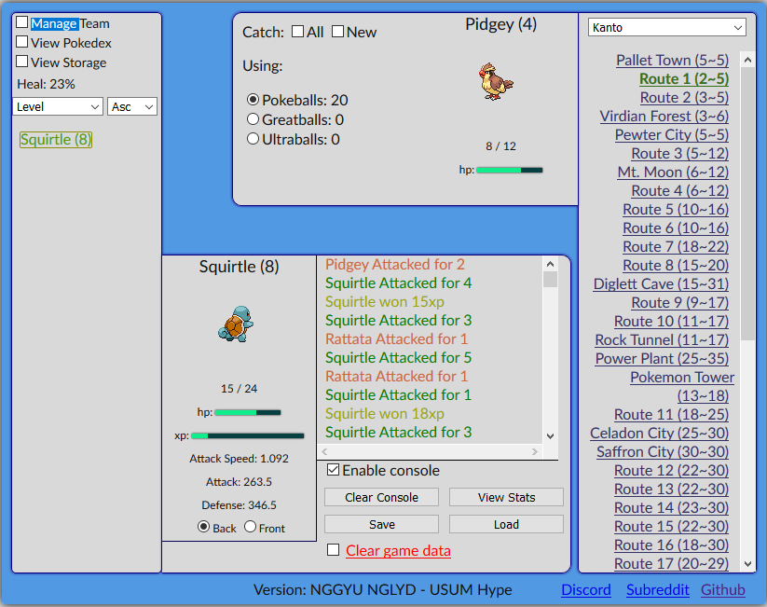The image size is (767, 607).
Task: Tick the Clear game data confirmation checkbox
Action: click(x=333, y=550)
